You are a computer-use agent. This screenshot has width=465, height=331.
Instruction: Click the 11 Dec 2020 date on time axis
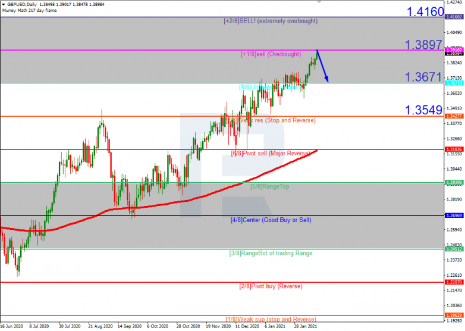(x=247, y=326)
